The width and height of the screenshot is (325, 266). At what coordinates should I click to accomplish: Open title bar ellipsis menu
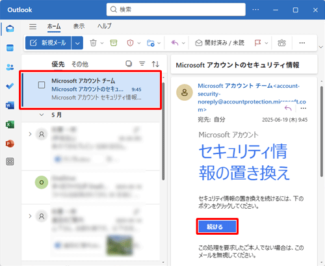[x=255, y=10]
